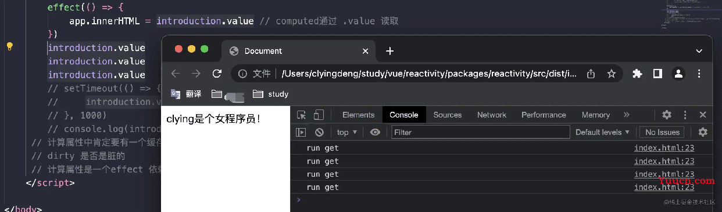Image resolution: width=722 pixels, height=212 pixels.
Task: Click the lightbulb quick-fix icon in editor
Action: point(9,47)
